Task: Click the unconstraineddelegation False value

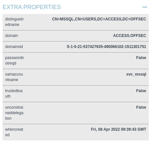Action: click(x=141, y=107)
